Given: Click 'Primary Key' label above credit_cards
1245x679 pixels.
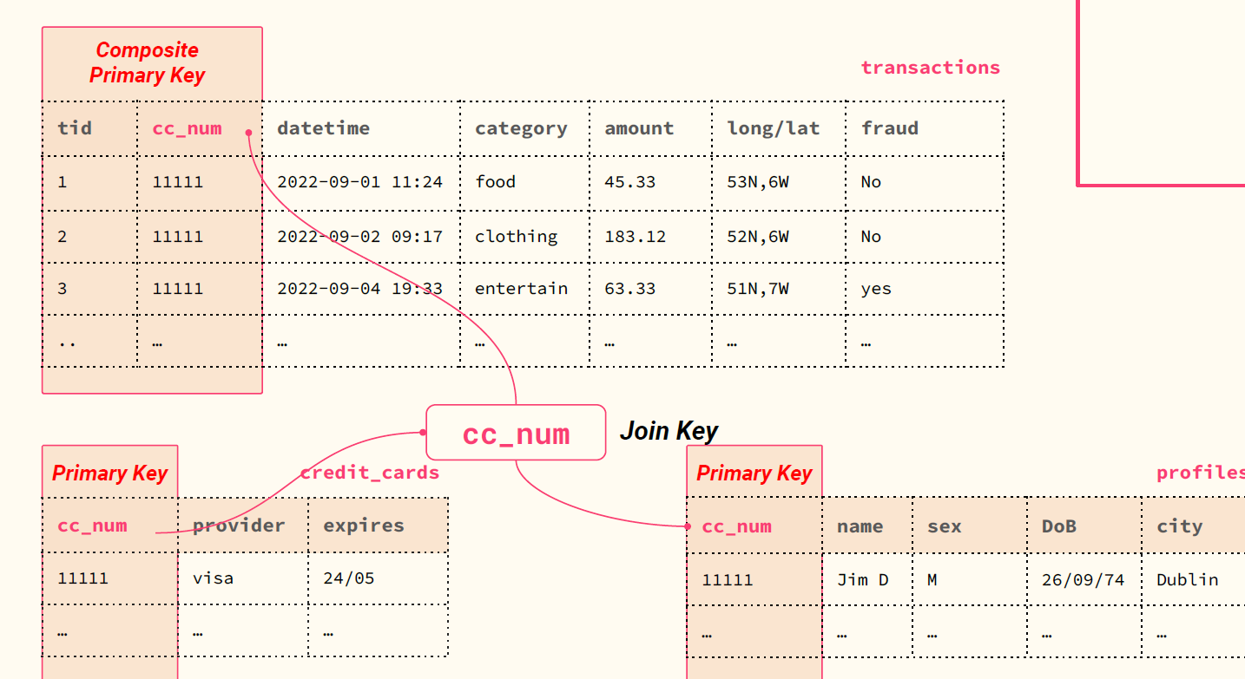Looking at the screenshot, I should (x=109, y=473).
